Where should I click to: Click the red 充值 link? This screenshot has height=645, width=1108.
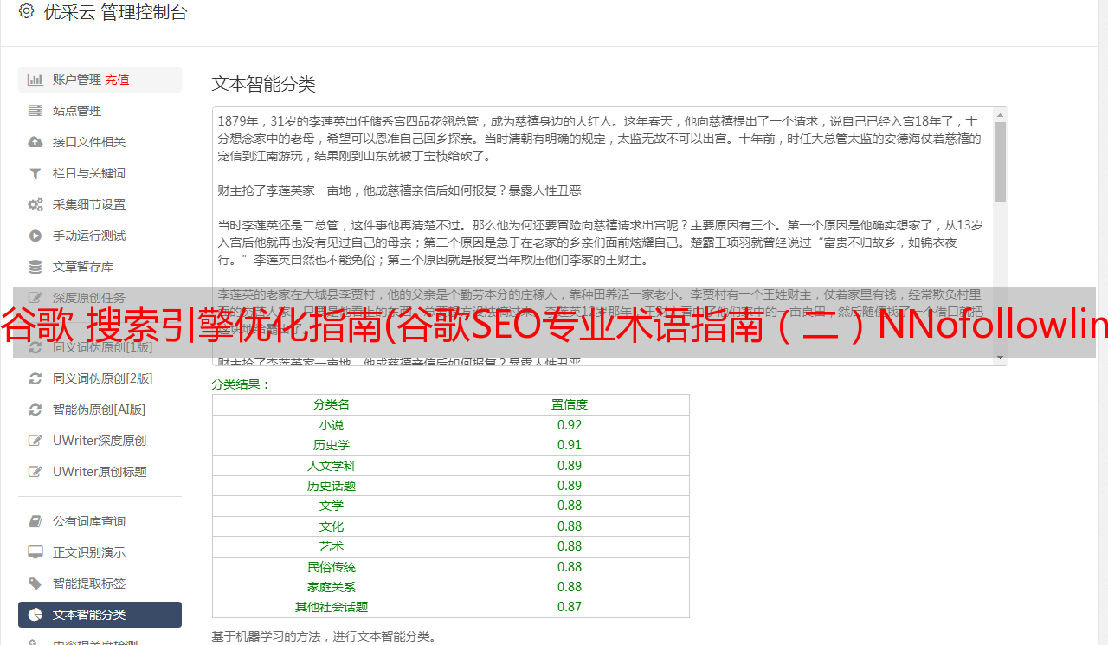[x=117, y=80]
